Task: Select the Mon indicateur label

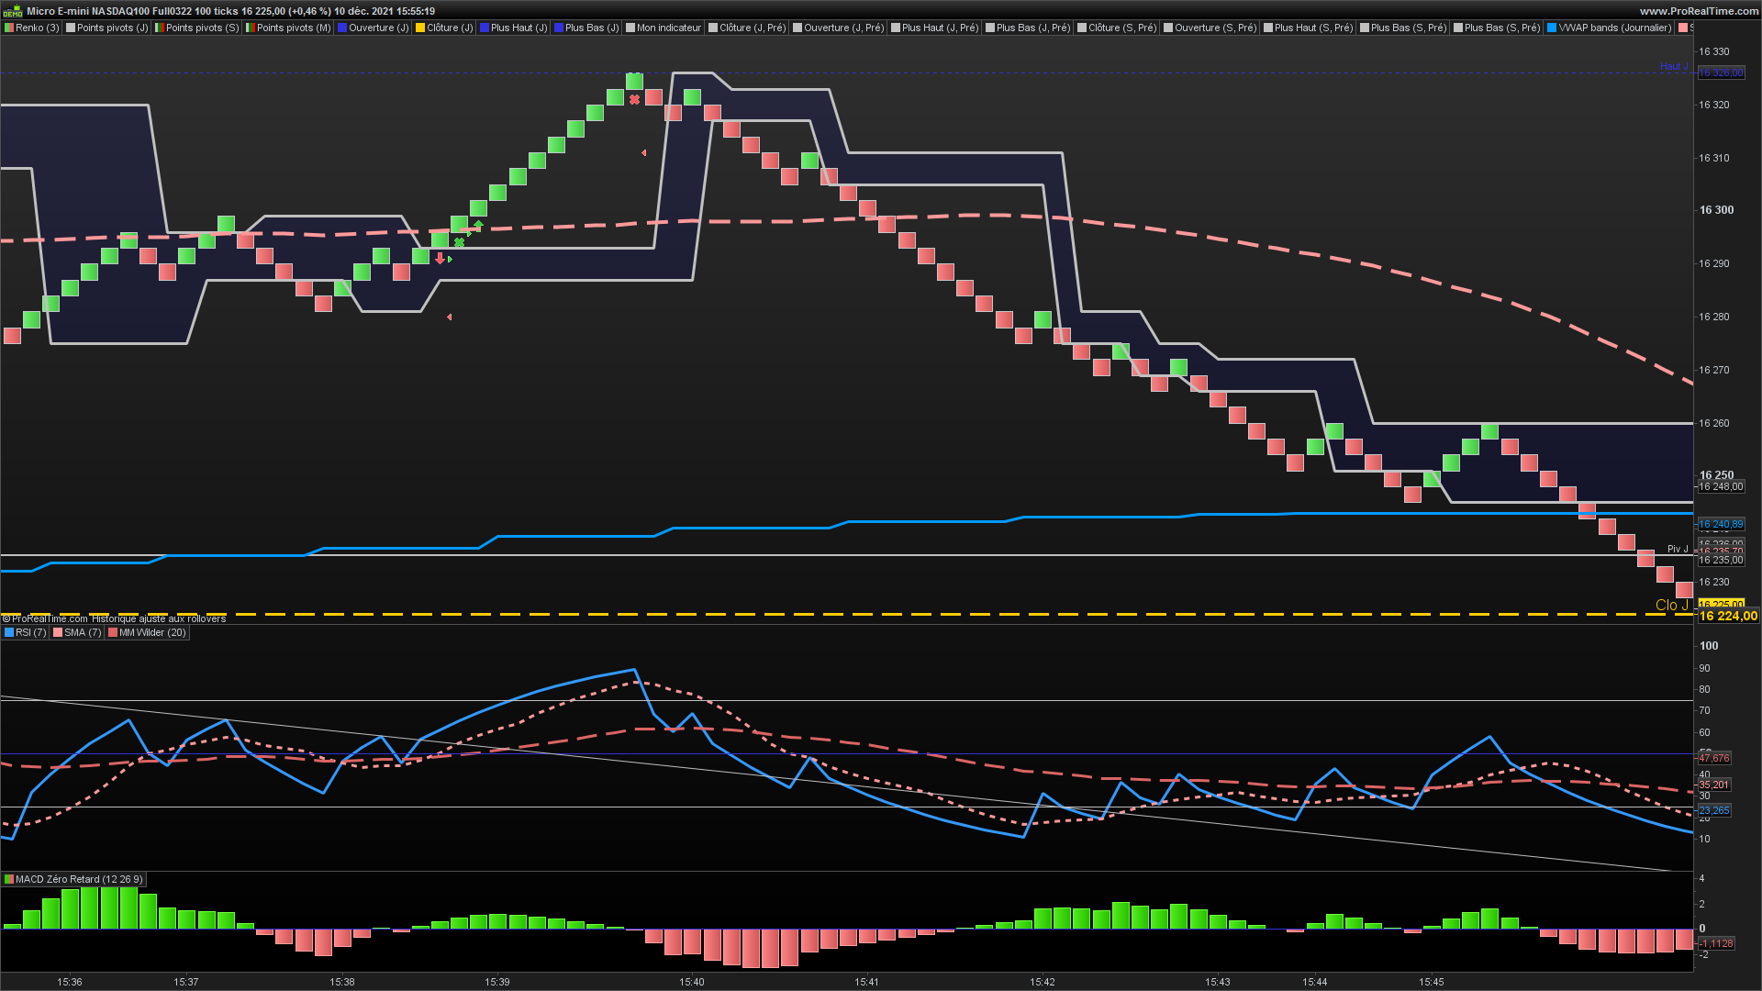Action: [668, 28]
